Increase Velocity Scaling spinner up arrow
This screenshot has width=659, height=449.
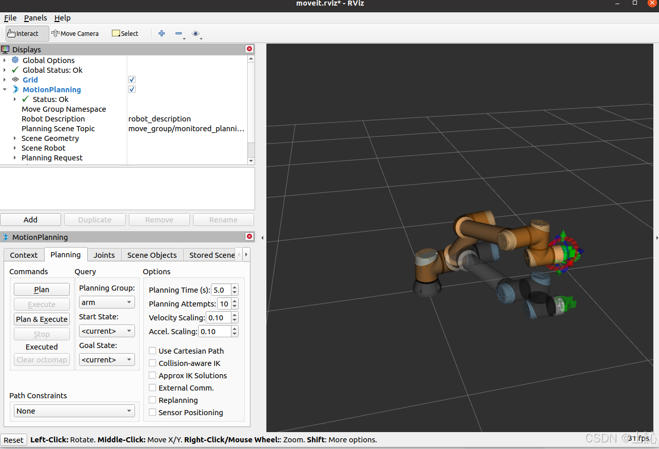click(235, 315)
